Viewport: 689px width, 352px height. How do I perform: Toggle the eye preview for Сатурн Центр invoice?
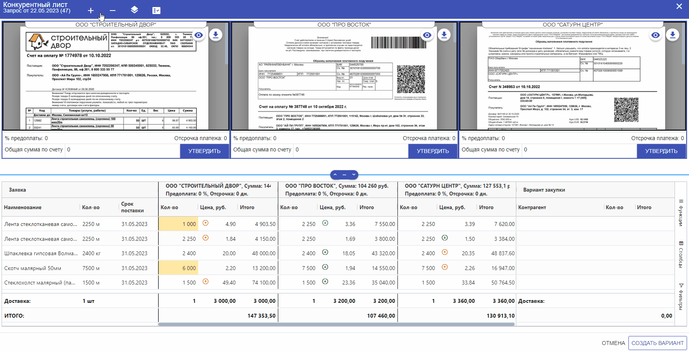click(x=655, y=35)
